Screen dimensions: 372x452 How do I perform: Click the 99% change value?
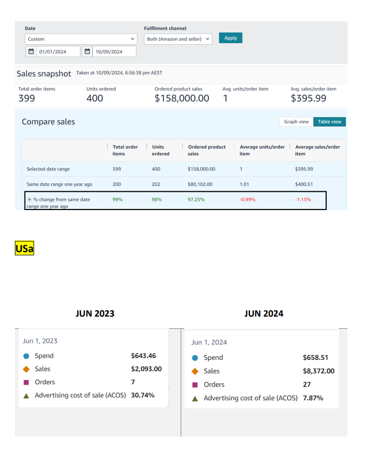coord(118,199)
